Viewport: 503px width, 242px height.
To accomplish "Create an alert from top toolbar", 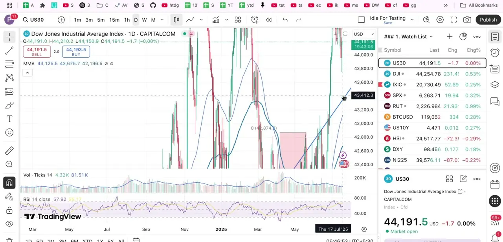I will point(255,20).
